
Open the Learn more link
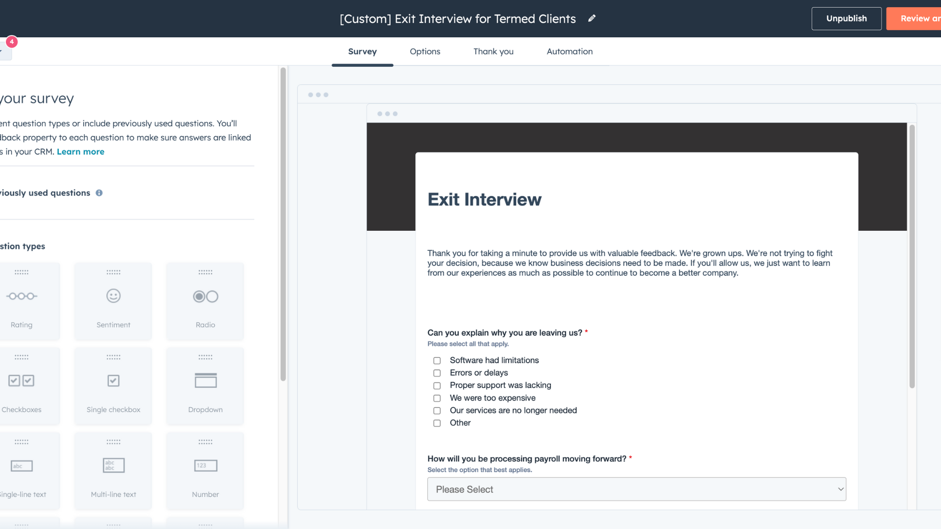pos(80,152)
